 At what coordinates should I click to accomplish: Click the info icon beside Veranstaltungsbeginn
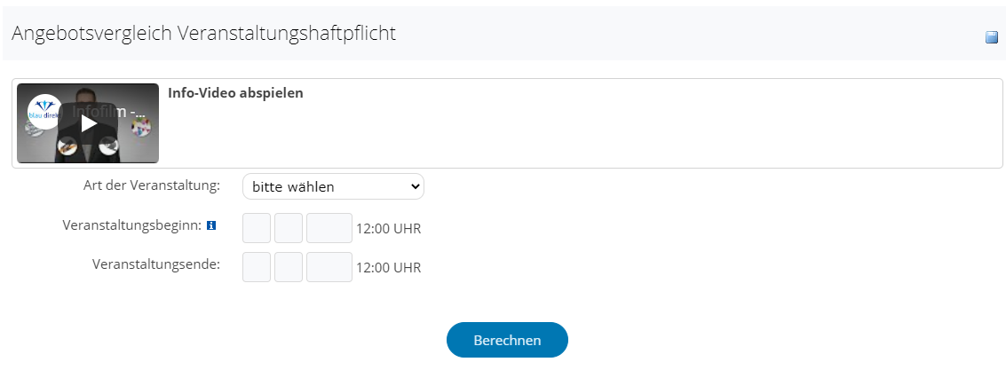211,226
